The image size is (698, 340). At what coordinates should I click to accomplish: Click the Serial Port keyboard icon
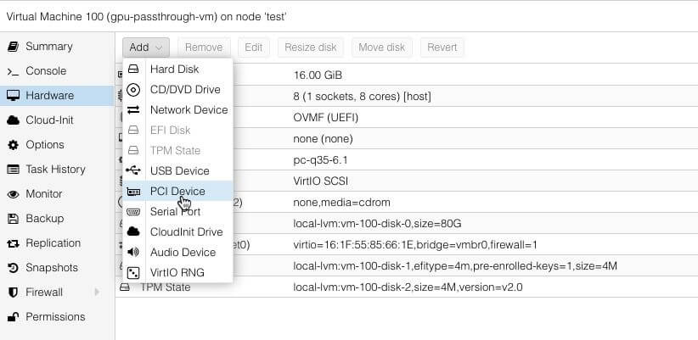tap(133, 211)
